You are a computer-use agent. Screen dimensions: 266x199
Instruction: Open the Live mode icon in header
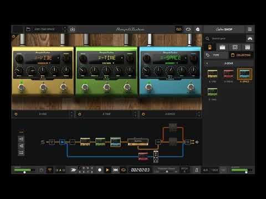(197, 29)
